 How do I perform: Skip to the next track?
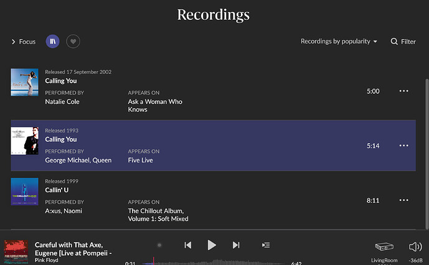pos(236,245)
